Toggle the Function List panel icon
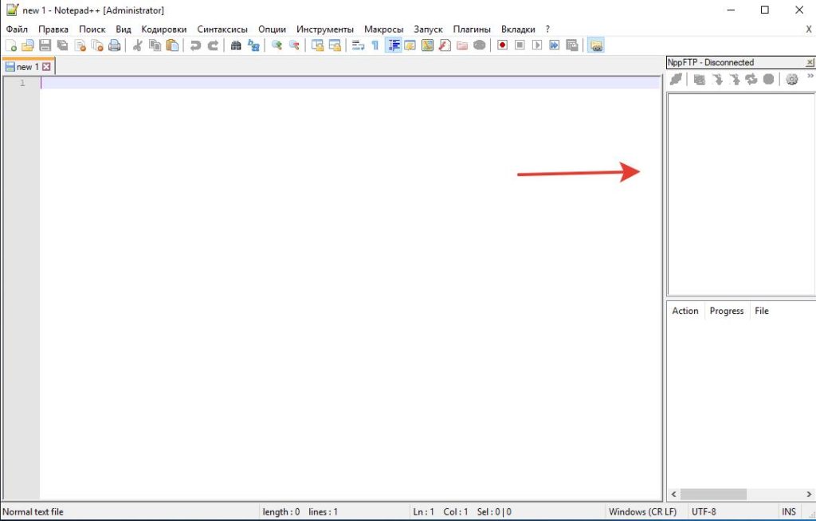Viewport: 816px width, 521px height. pyautogui.click(x=445, y=45)
